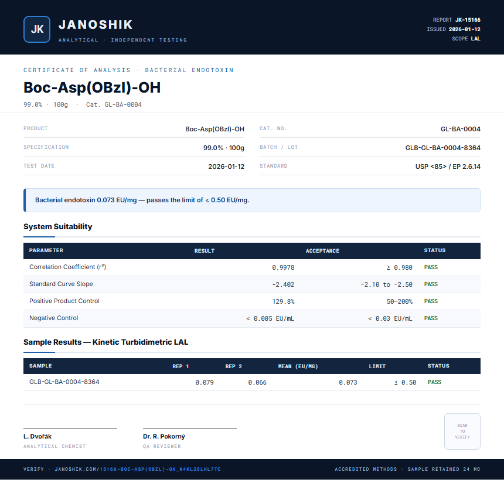Image resolution: width=504 pixels, height=496 pixels.
Task: Click PASS status in Correlation Coefficient row
Action: pyautogui.click(x=431, y=267)
